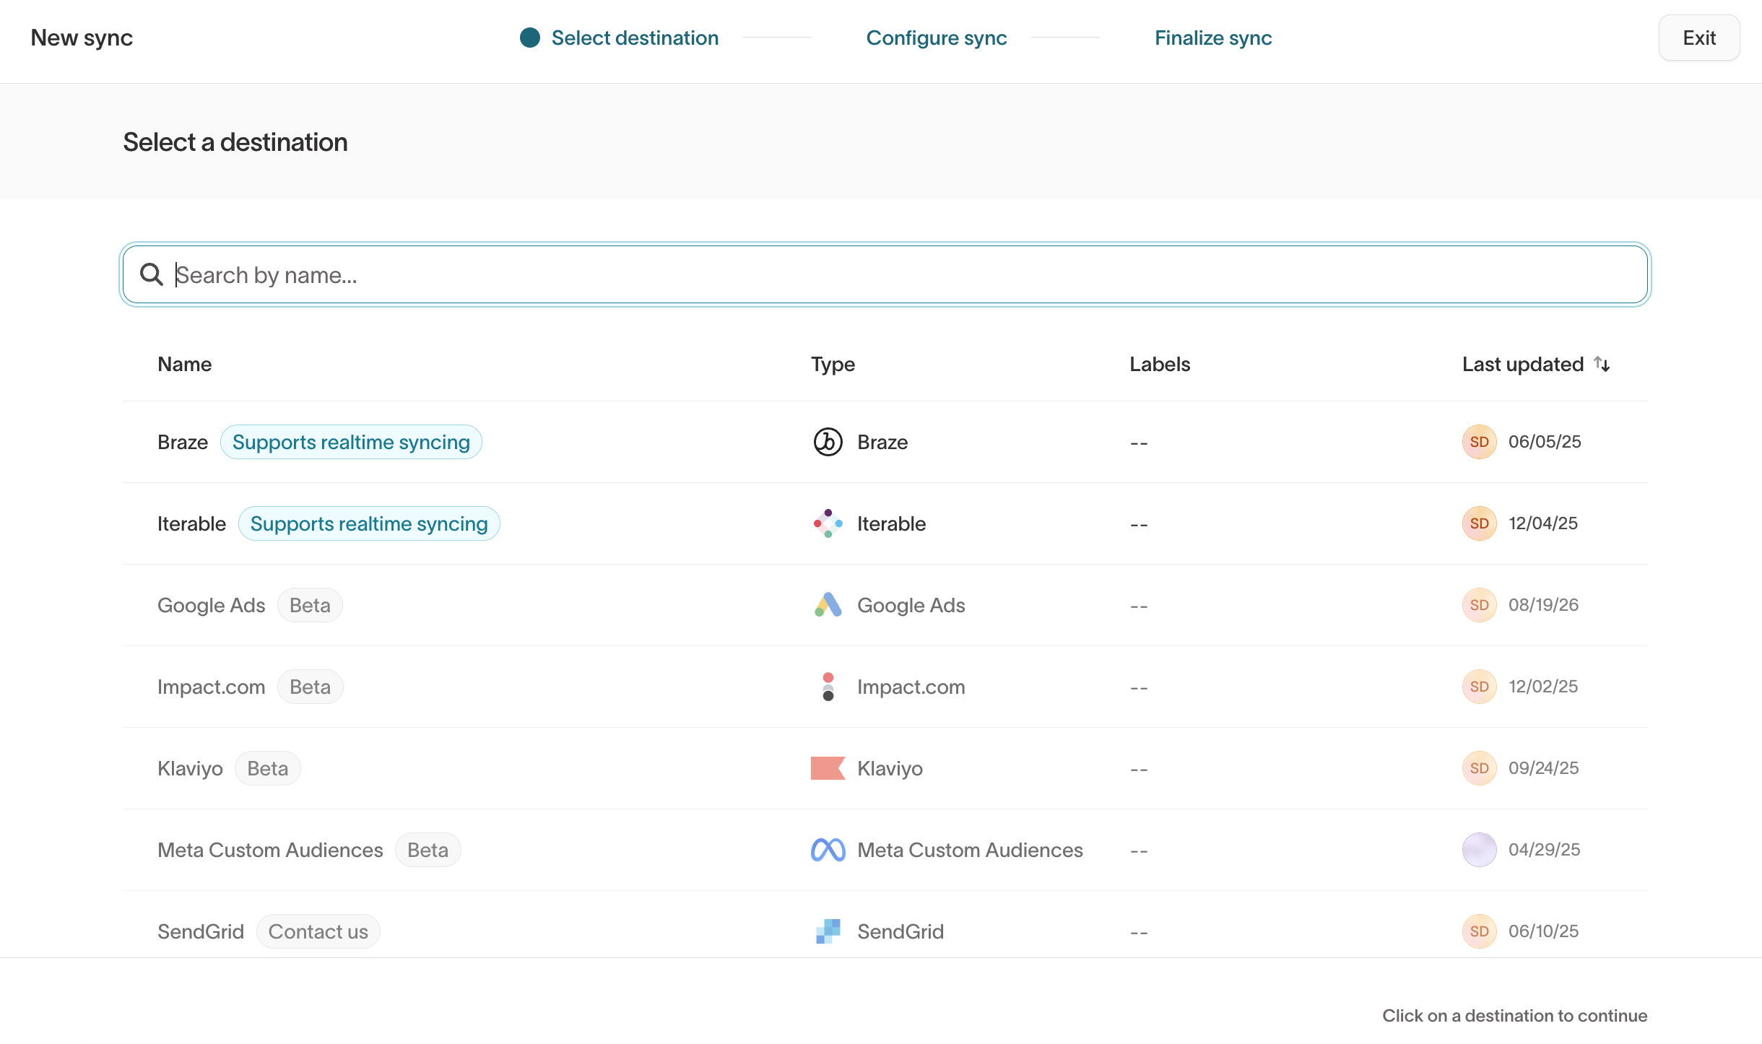Screen dimensions: 1762x1044
Task: Click the Google Ads type label text
Action: pyautogui.click(x=911, y=605)
